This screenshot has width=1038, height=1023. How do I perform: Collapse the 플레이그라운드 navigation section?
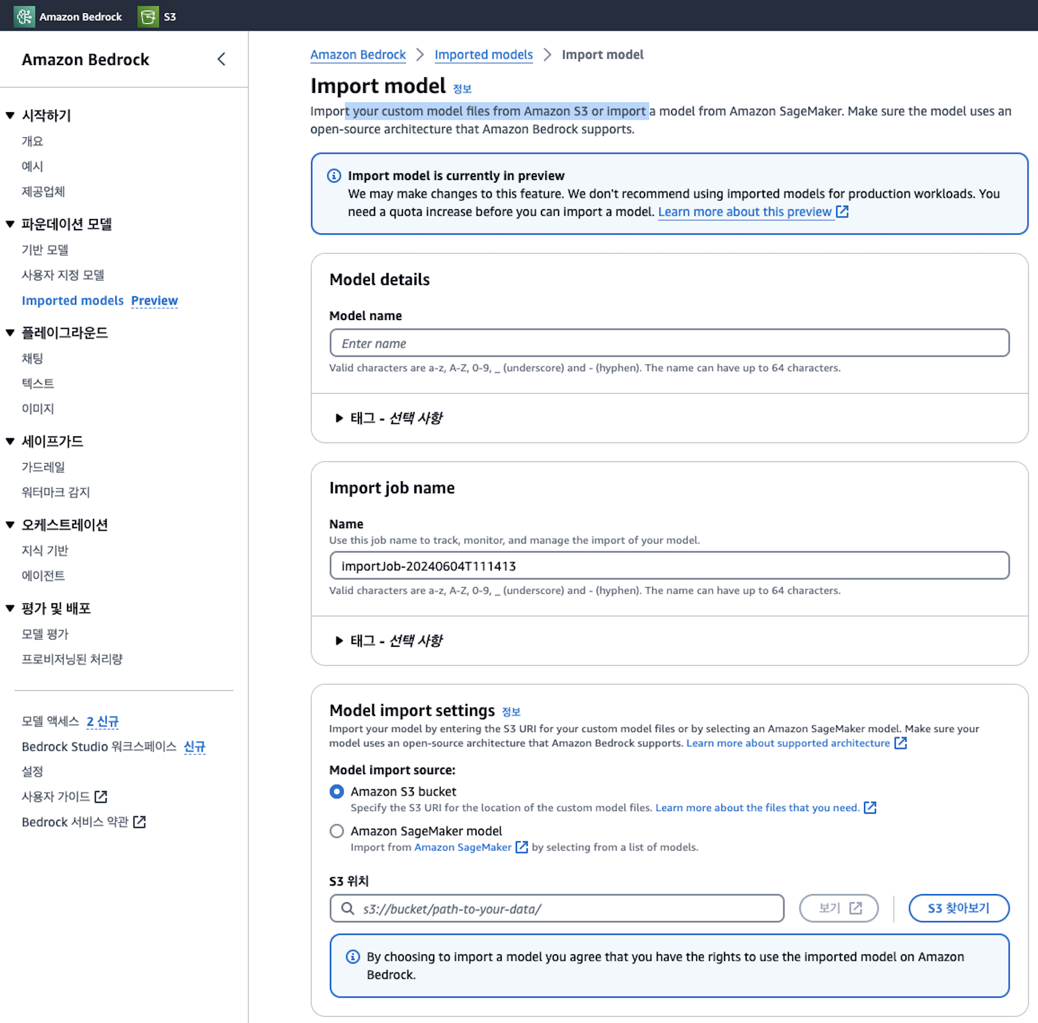(x=10, y=333)
